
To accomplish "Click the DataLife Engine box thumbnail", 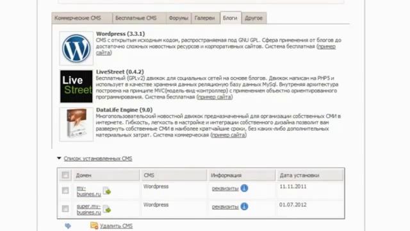I will (76, 124).
